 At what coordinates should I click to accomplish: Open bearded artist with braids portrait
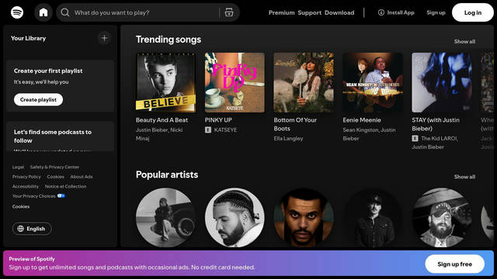tap(235, 218)
